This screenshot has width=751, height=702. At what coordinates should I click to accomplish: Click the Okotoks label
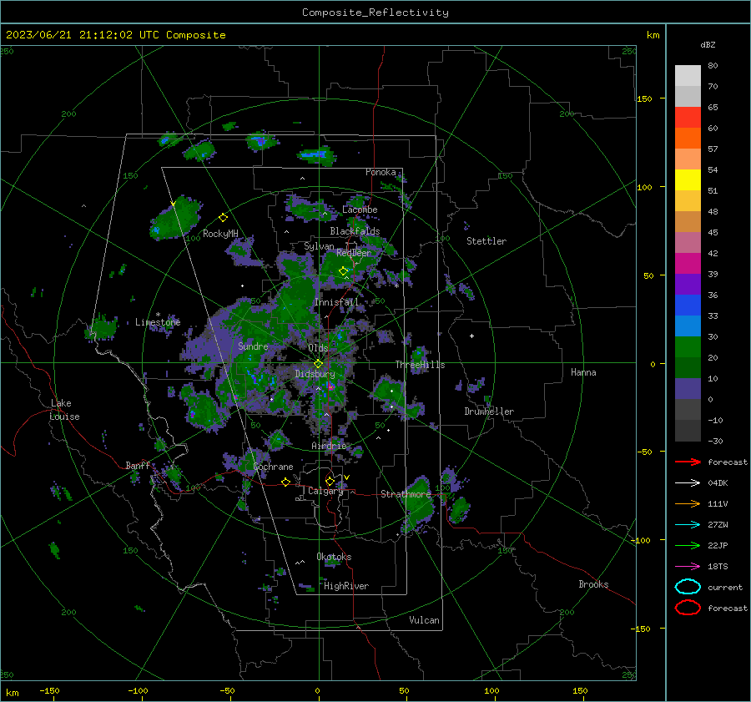pyautogui.click(x=334, y=557)
